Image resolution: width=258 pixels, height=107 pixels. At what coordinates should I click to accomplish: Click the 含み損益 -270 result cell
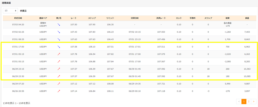[227, 25]
